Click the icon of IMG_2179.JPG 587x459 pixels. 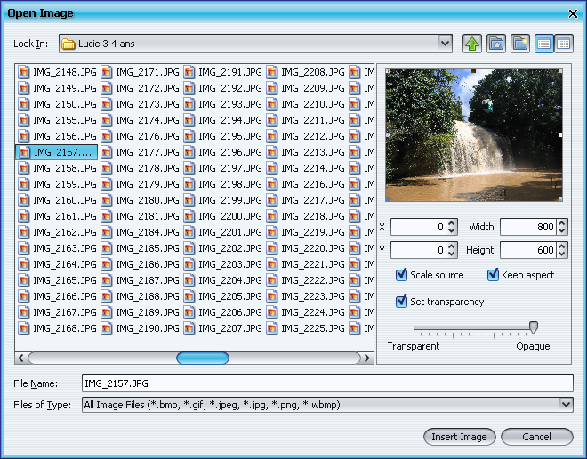pos(107,184)
